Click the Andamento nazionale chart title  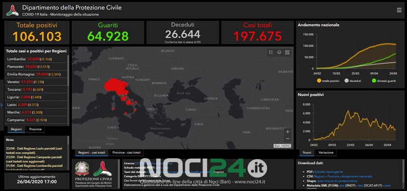pyautogui.click(x=318, y=25)
